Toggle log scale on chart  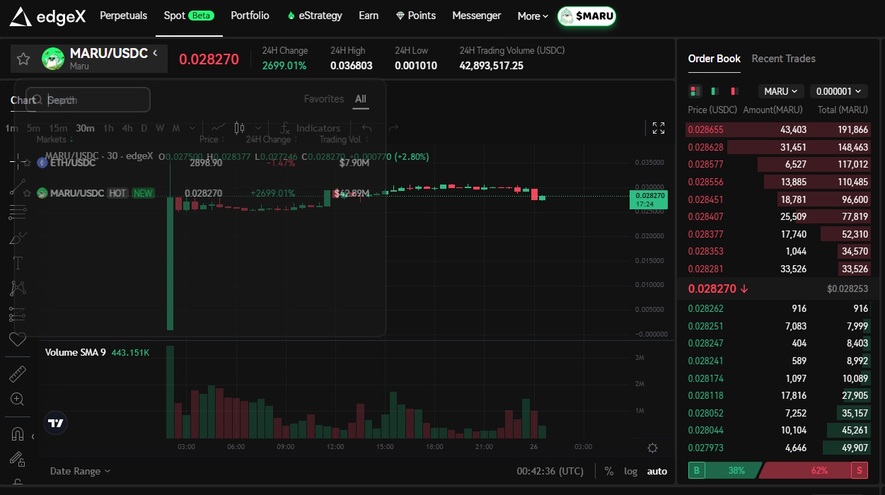click(630, 471)
